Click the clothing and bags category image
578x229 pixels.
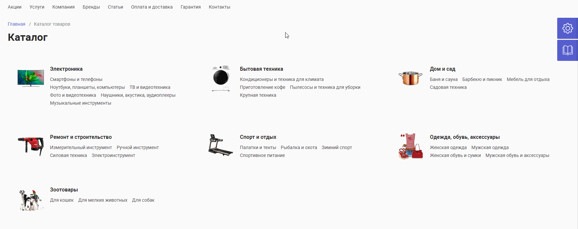pyautogui.click(x=411, y=146)
